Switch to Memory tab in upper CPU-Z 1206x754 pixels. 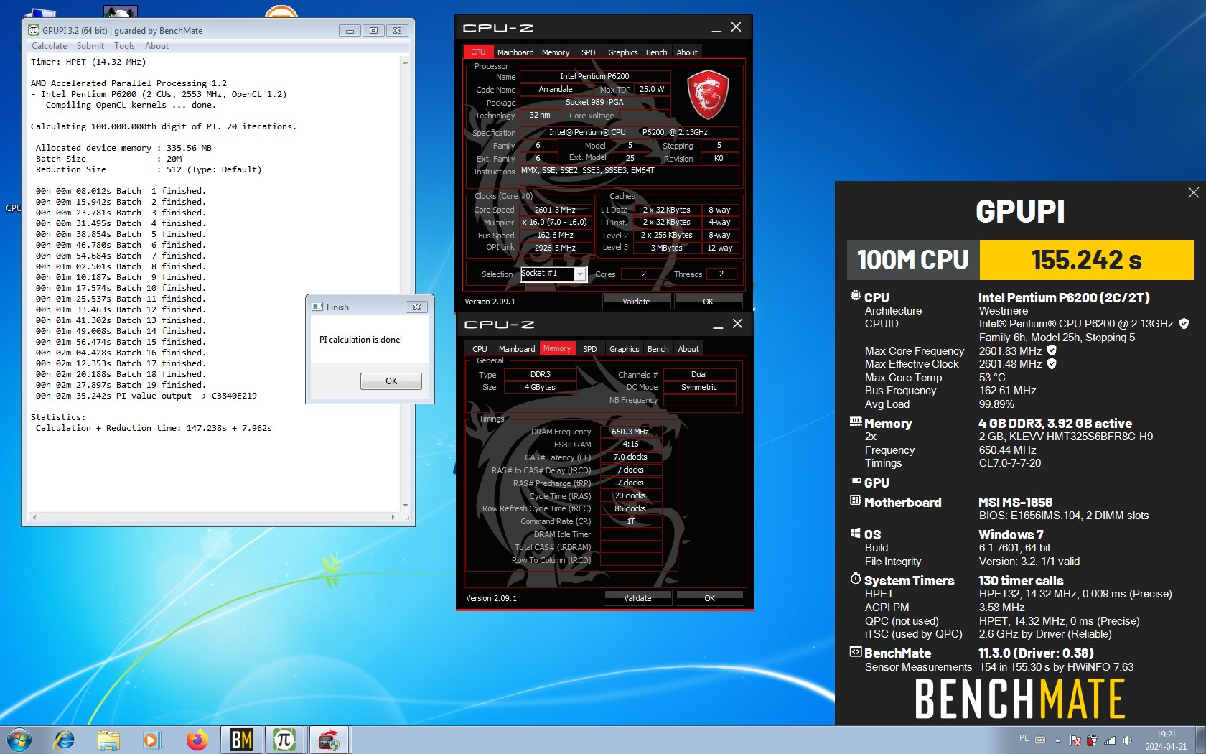coord(556,52)
